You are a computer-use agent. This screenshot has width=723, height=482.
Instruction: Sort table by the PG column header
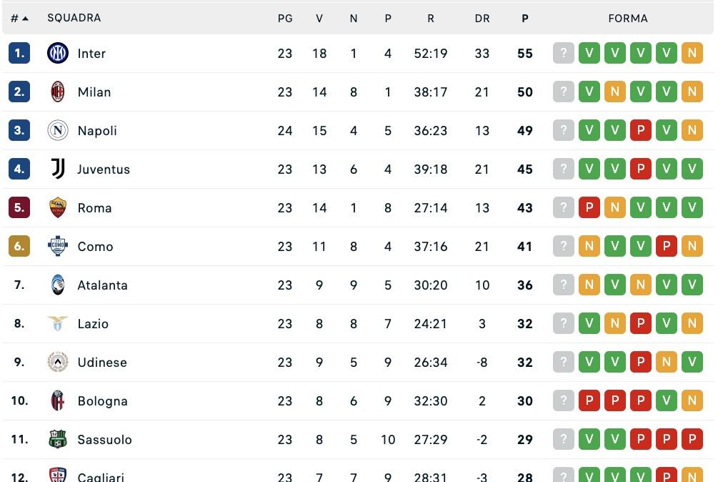[285, 19]
